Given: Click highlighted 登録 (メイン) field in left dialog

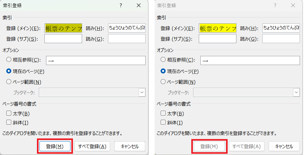Looking at the screenshot, I should click(63, 28).
